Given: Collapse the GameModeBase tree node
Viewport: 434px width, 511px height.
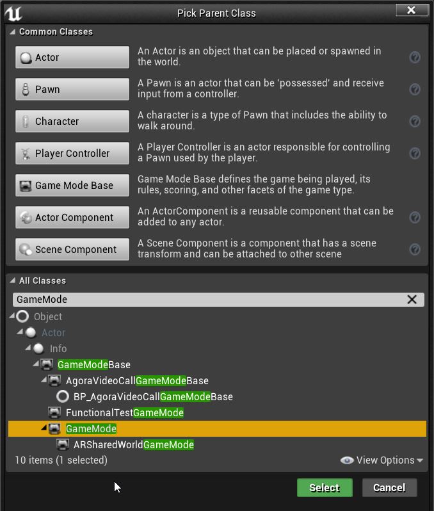Looking at the screenshot, I should (x=36, y=364).
